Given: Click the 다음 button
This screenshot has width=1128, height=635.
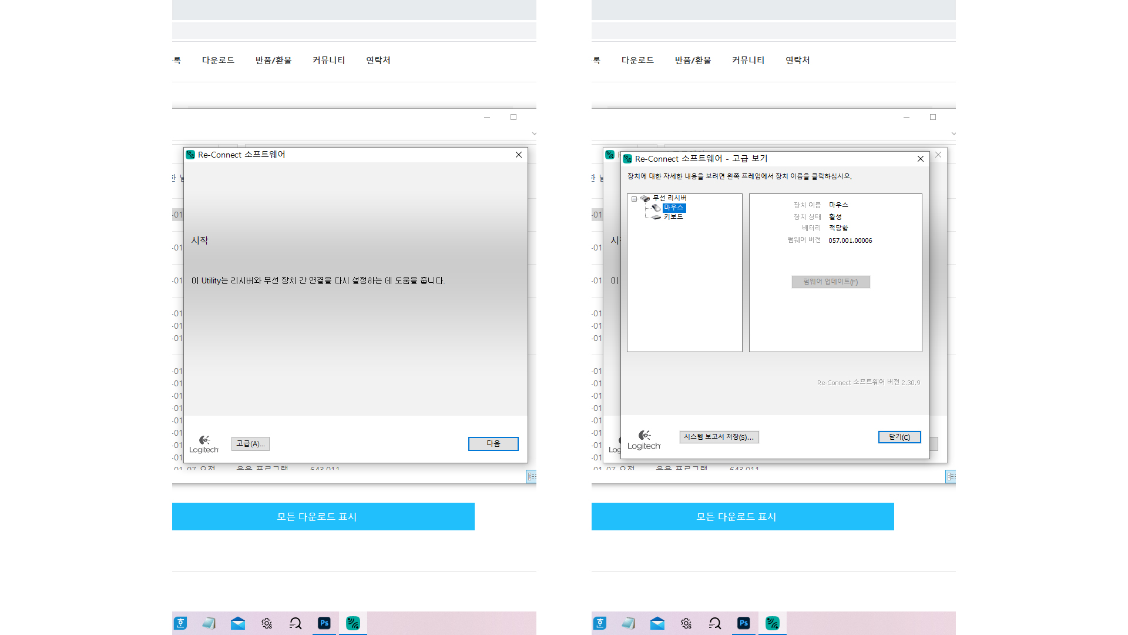Looking at the screenshot, I should tap(493, 444).
